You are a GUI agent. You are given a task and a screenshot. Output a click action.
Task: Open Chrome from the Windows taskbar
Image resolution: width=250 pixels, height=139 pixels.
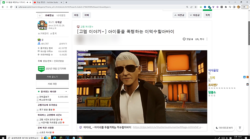pyautogui.click(x=80, y=137)
